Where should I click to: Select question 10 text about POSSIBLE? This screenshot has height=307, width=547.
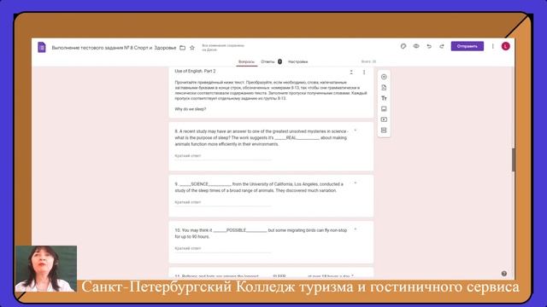[261, 234]
